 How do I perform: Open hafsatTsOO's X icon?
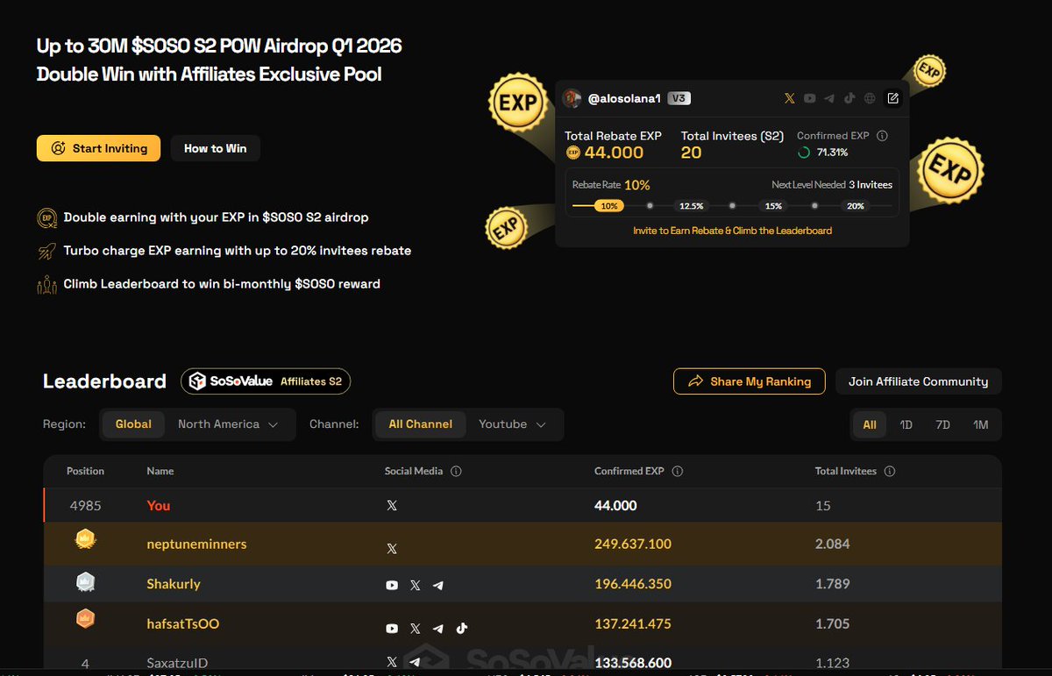[x=416, y=628]
